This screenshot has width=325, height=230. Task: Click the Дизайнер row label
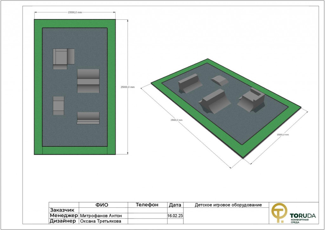[x=63, y=221]
